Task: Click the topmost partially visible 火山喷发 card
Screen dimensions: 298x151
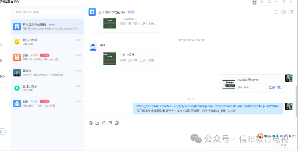Action: (131, 25)
